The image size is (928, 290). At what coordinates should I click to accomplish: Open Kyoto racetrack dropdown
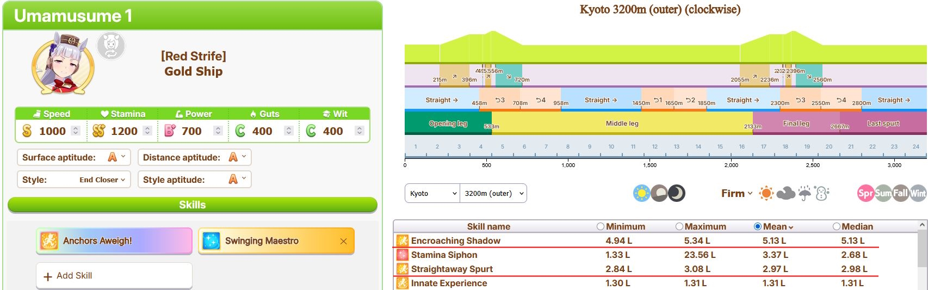coord(432,193)
